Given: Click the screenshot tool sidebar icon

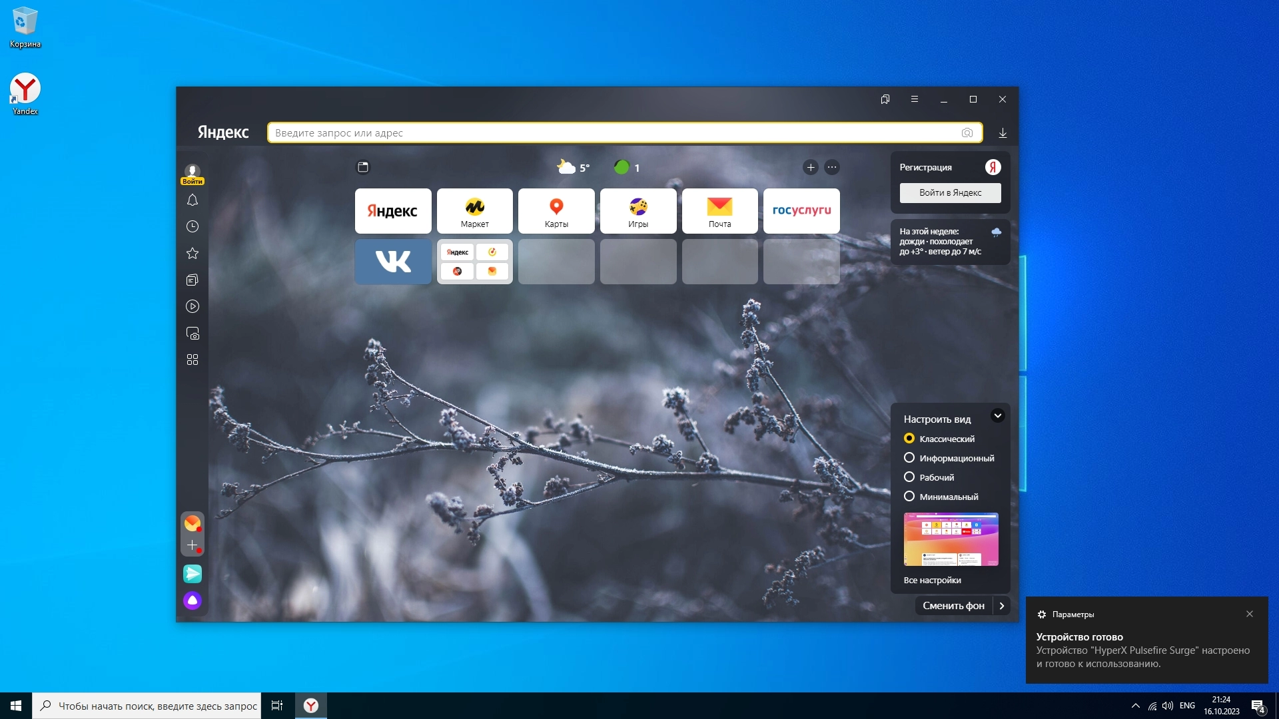Looking at the screenshot, I should (193, 333).
